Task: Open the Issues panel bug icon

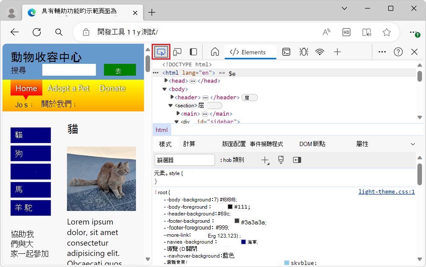Action: coord(303,52)
